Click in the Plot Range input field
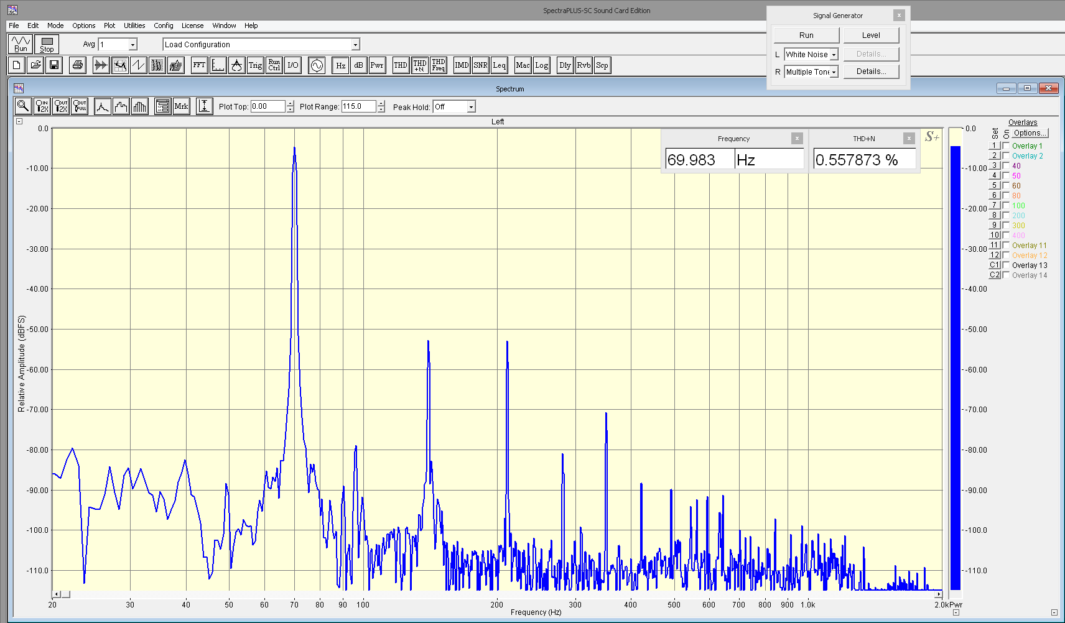This screenshot has height=623, width=1065. (x=358, y=107)
